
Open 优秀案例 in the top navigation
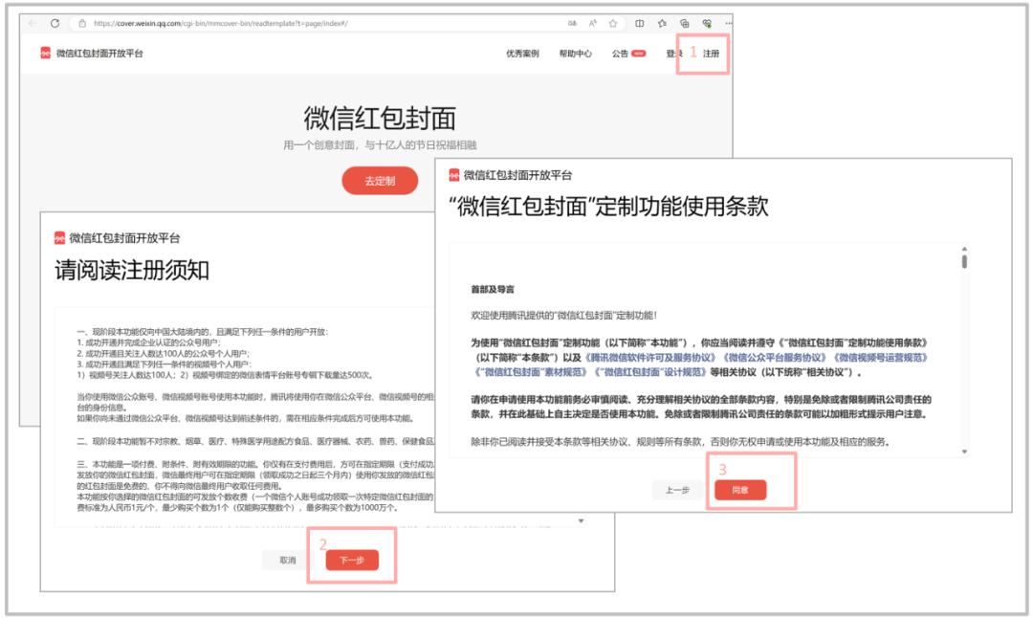click(522, 54)
